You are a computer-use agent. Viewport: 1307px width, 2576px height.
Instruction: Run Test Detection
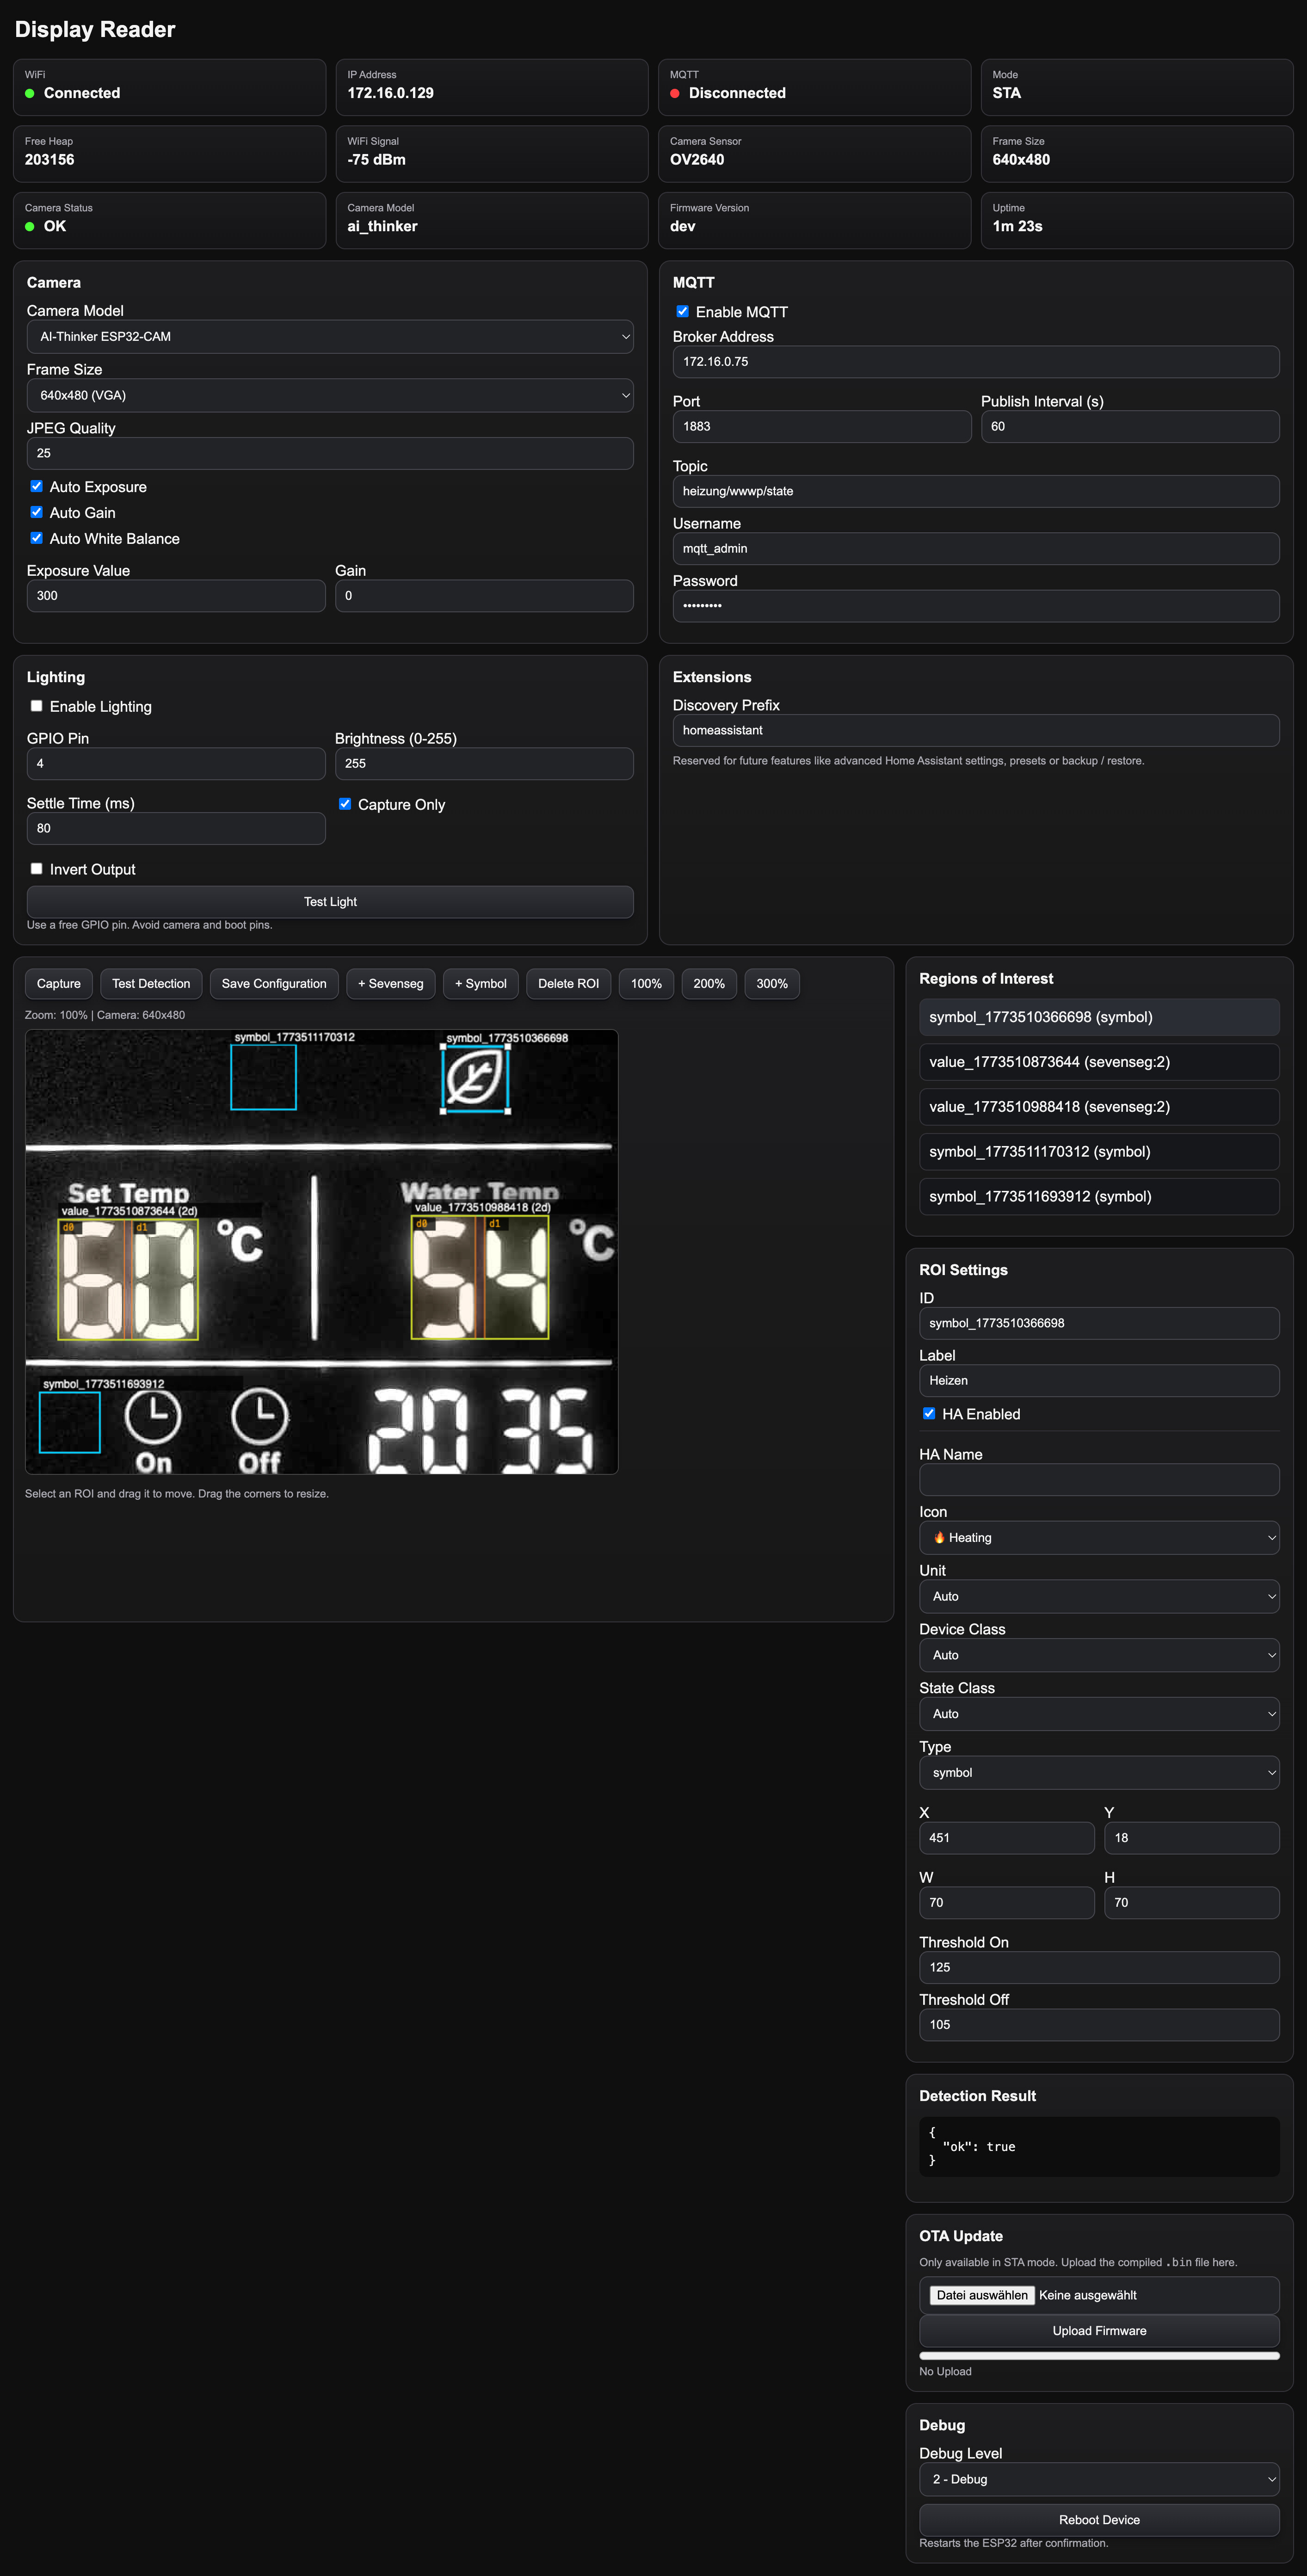pos(151,983)
